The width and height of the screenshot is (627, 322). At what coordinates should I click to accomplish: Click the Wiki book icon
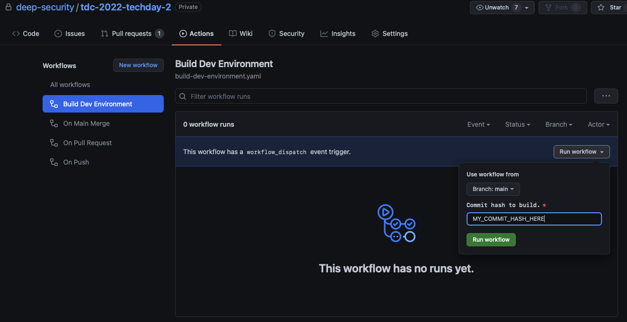coord(232,34)
